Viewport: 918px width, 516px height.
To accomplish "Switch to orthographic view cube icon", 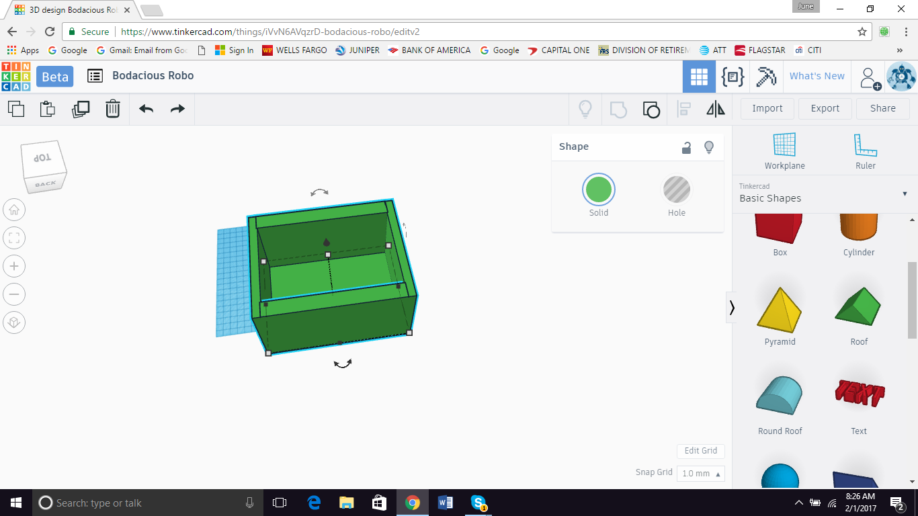I will [14, 322].
